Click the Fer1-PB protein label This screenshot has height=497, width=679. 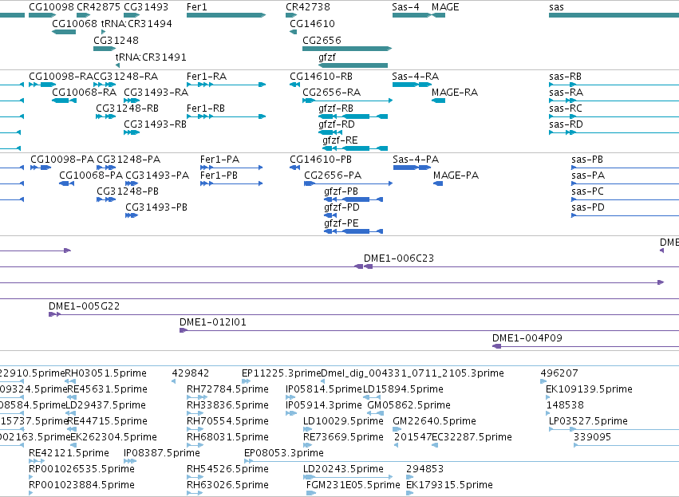(x=219, y=176)
